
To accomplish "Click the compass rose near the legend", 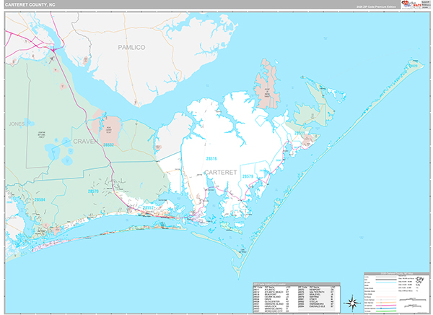I will (x=352, y=303).
